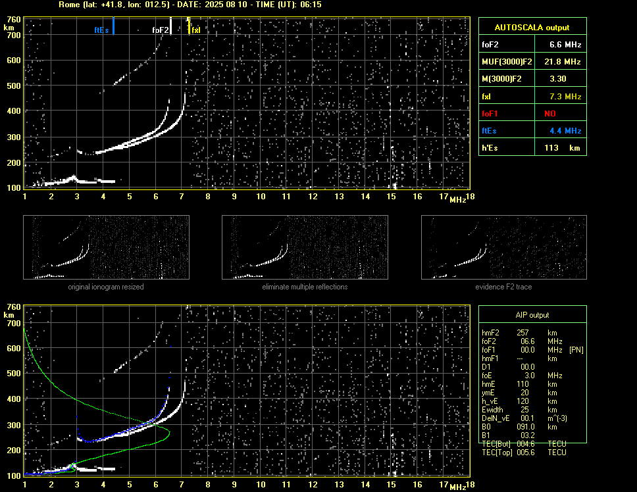The width and height of the screenshot is (637, 492).
Task: Click the evidence F2 trace caption
Action: (x=503, y=287)
